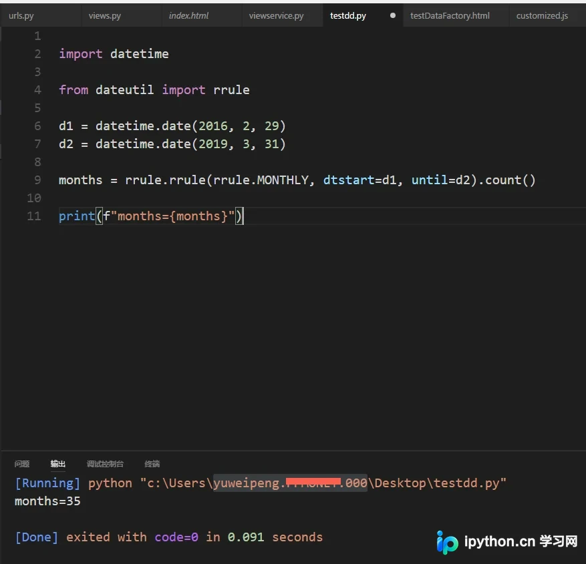Click 'print' on line 11
586x564 pixels.
tap(77, 216)
